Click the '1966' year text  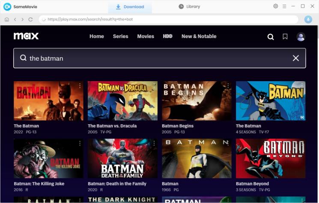point(166,190)
